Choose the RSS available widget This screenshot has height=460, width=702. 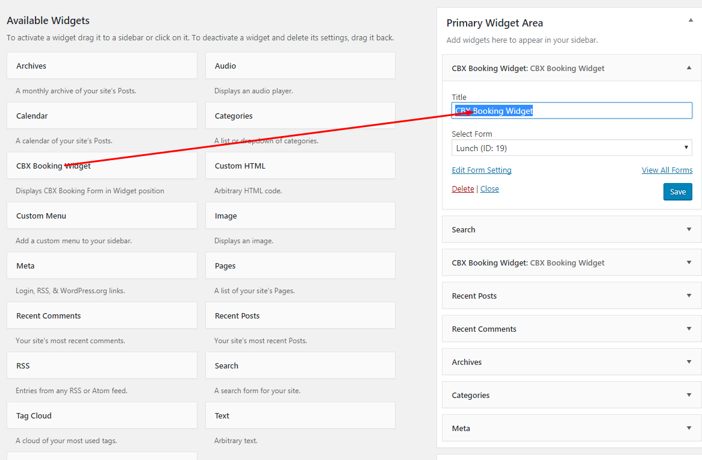pyautogui.click(x=102, y=365)
